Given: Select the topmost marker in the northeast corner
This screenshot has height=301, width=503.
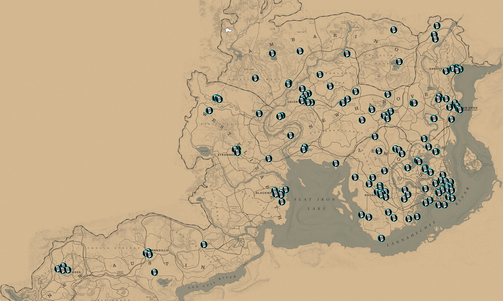Looking at the screenshot, I should [437, 25].
